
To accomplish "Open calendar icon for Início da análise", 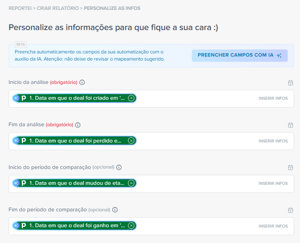I will tap(290, 83).
